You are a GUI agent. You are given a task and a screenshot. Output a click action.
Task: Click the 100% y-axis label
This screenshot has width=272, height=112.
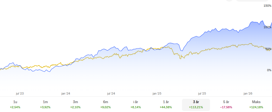(x=267, y=27)
